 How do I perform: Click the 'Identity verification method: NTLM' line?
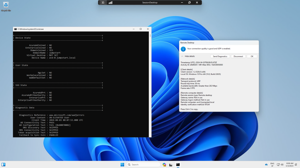195,105
